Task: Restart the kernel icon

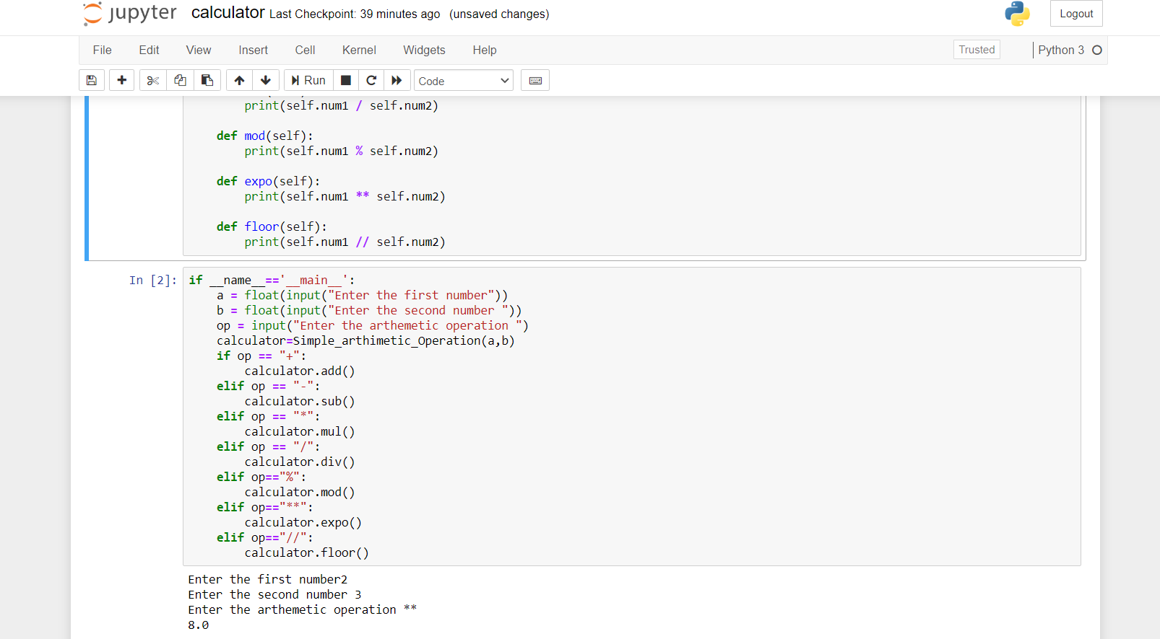Action: coord(371,80)
